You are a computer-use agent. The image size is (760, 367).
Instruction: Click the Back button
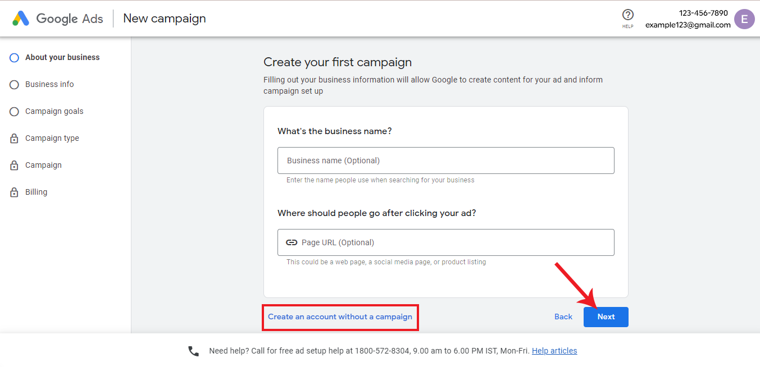[x=563, y=316]
